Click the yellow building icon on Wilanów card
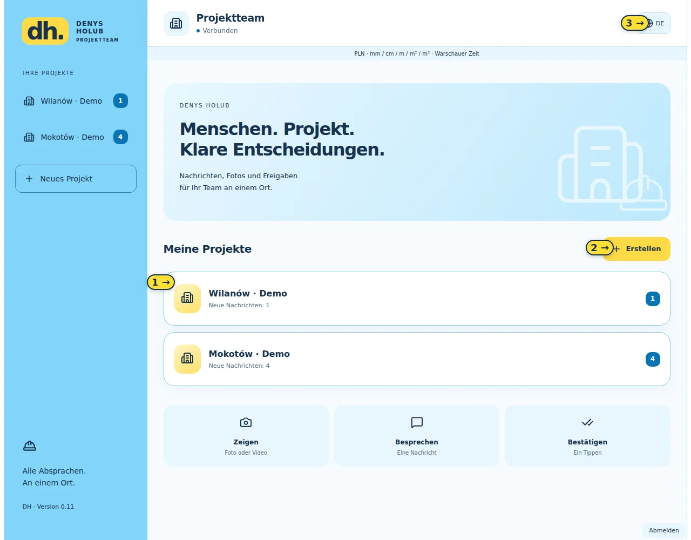The height and width of the screenshot is (540, 691). [x=187, y=299]
